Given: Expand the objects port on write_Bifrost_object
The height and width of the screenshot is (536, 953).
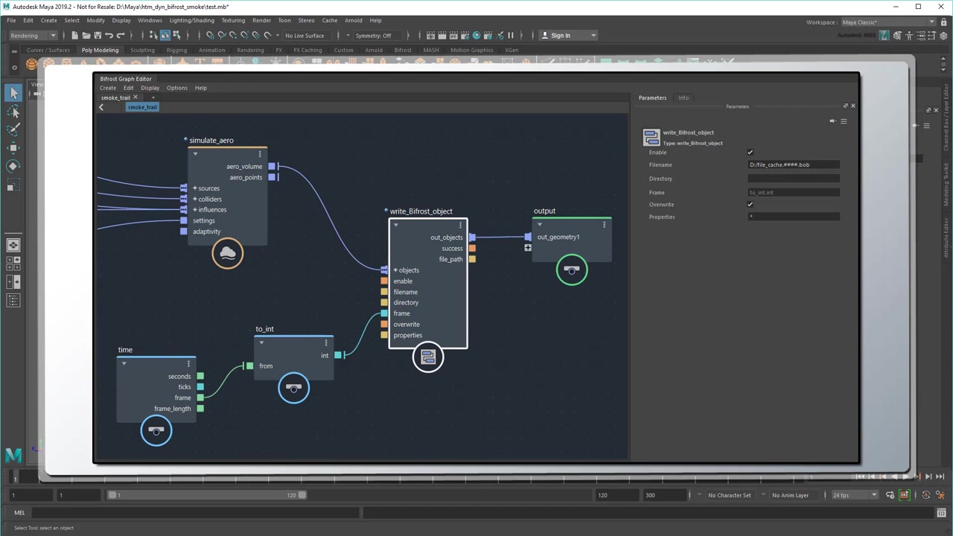Looking at the screenshot, I should click(x=395, y=270).
